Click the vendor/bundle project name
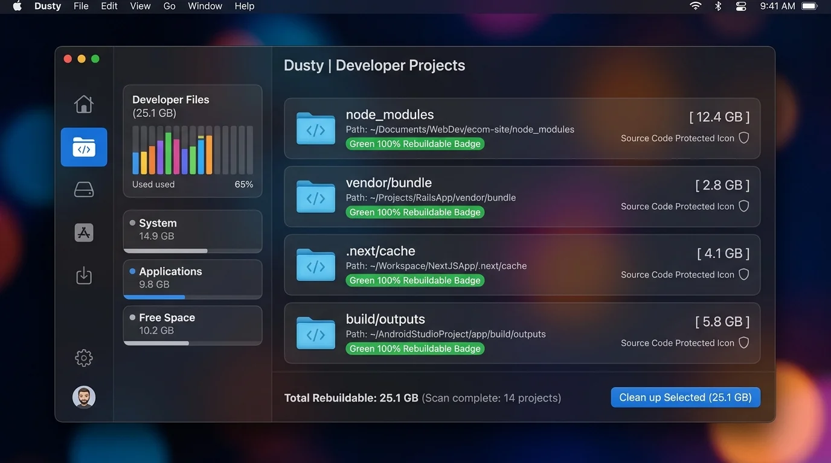 (x=389, y=183)
